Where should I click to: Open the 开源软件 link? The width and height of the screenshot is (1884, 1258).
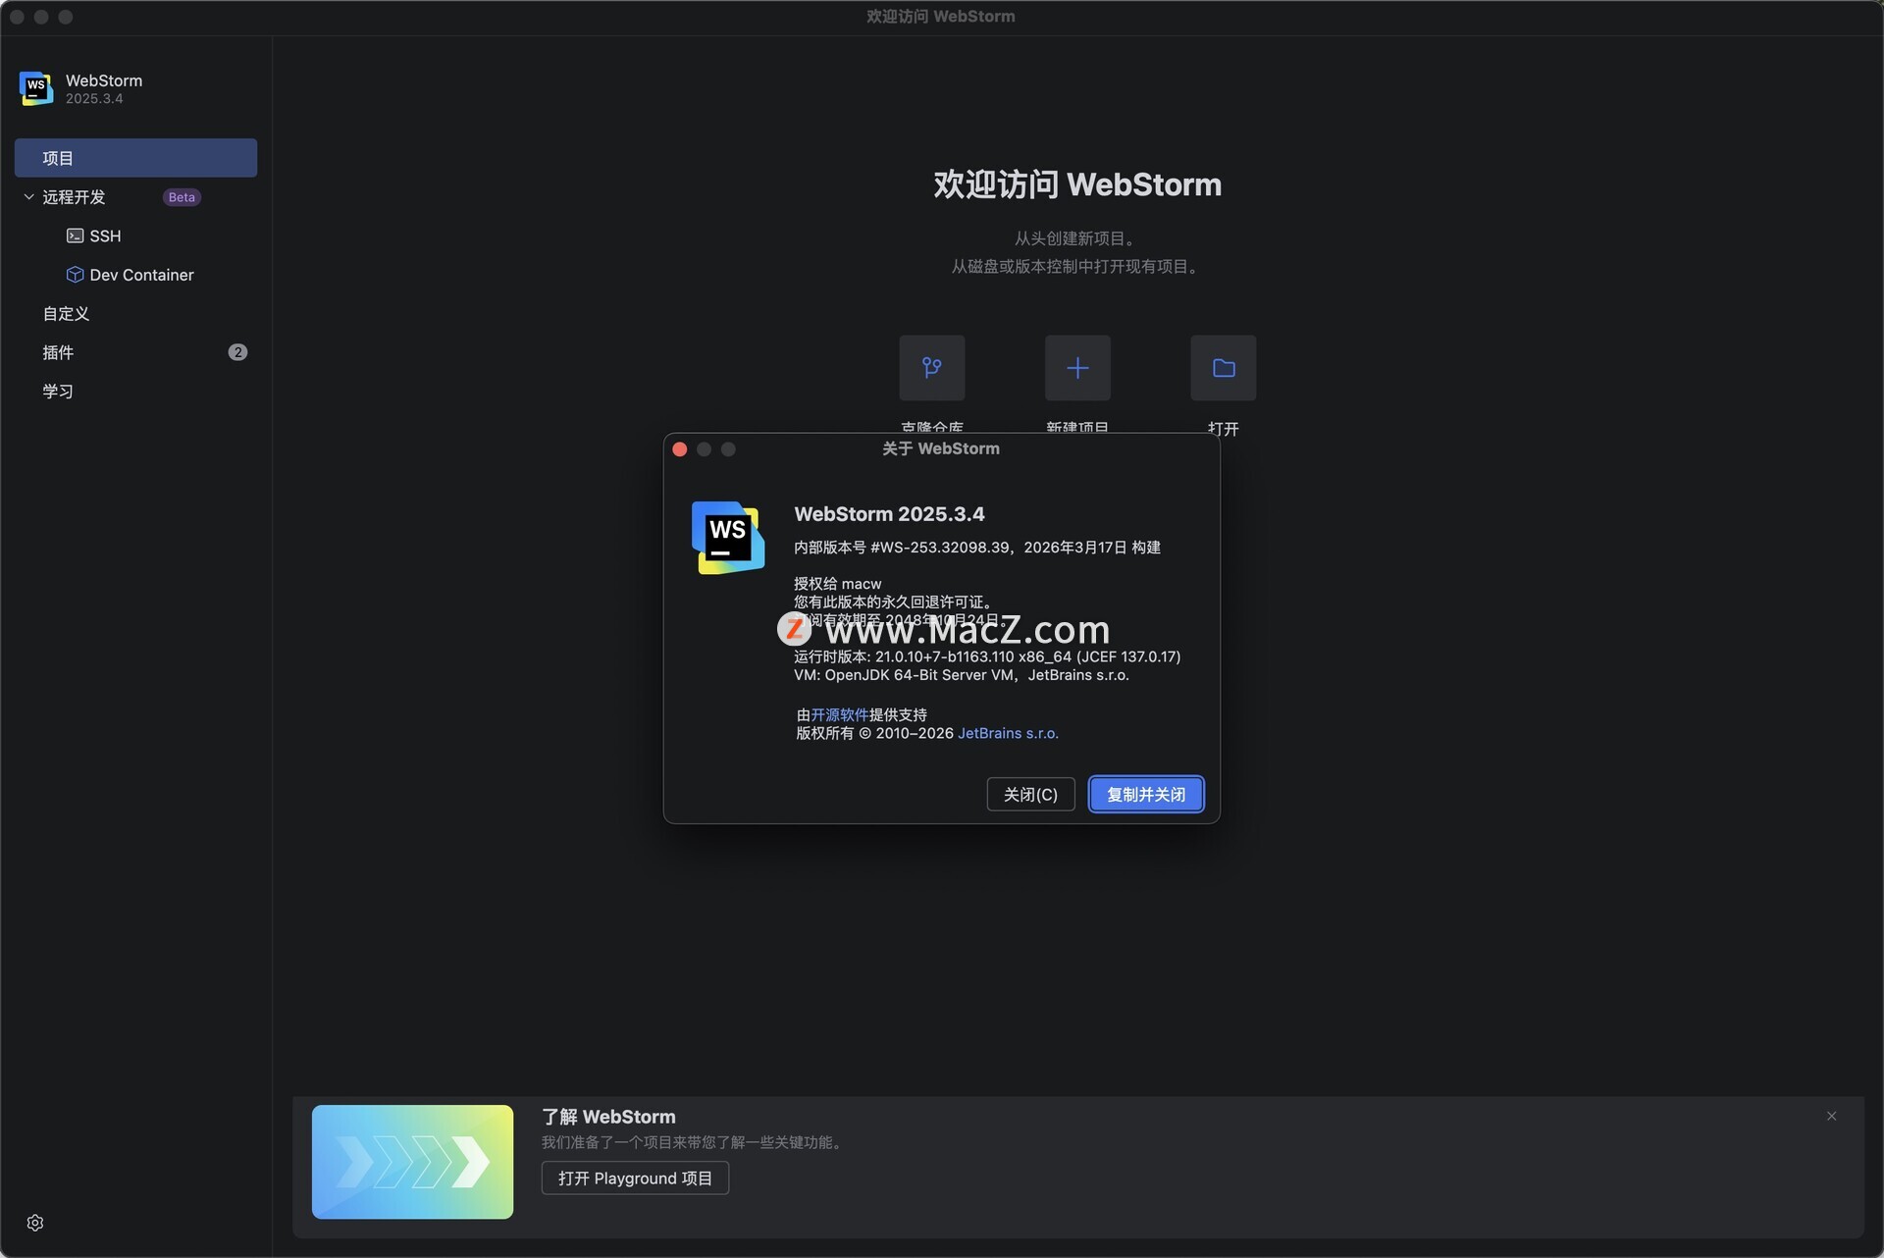(x=839, y=715)
